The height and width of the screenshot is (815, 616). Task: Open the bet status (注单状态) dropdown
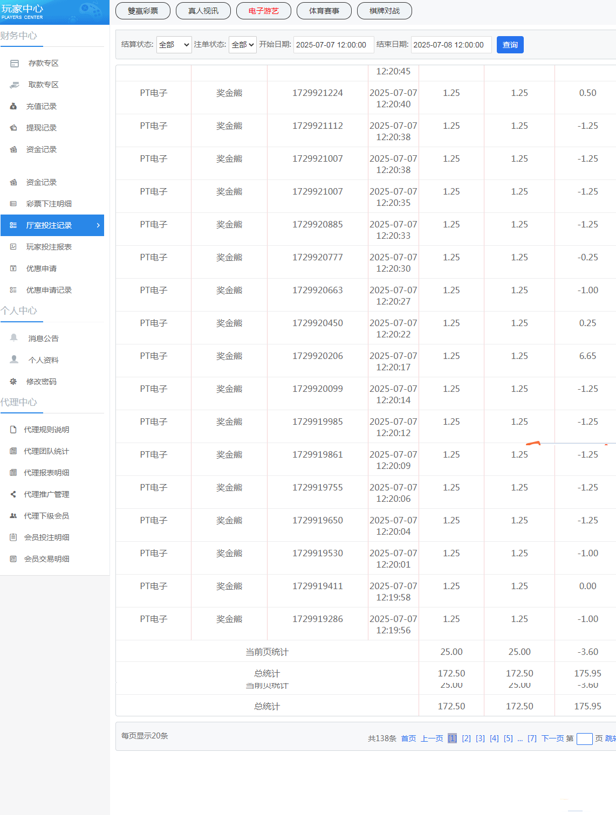242,45
